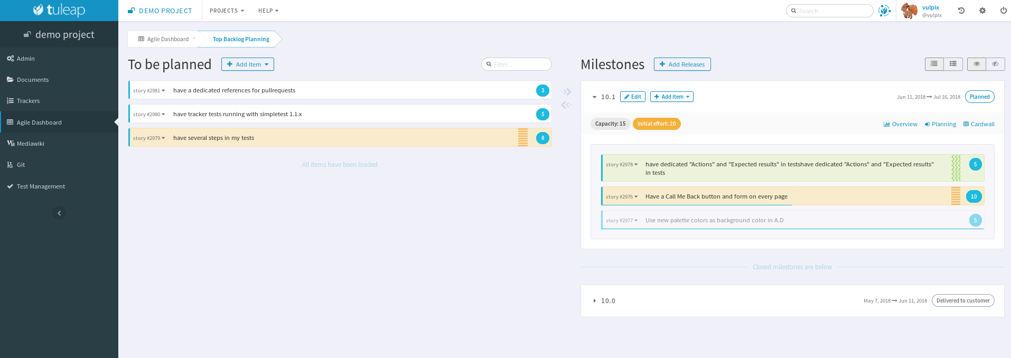Hide closed items with the crossed eye icon
Viewport: 1011px width, 358px height.
point(995,64)
